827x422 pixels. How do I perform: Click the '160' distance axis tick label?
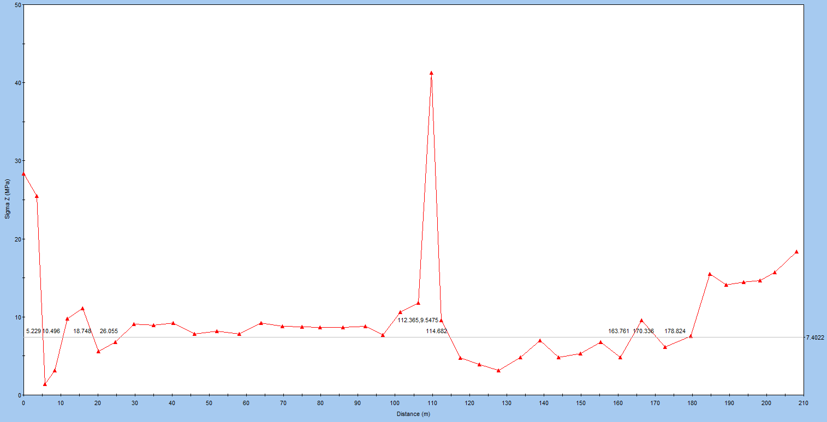pos(618,403)
